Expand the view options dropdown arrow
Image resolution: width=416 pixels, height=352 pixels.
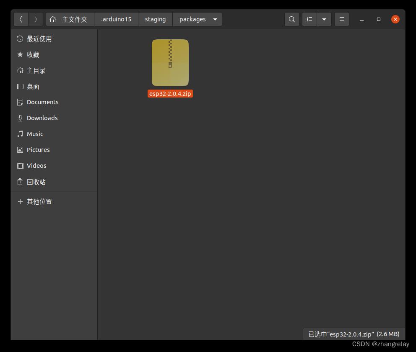tap(324, 19)
